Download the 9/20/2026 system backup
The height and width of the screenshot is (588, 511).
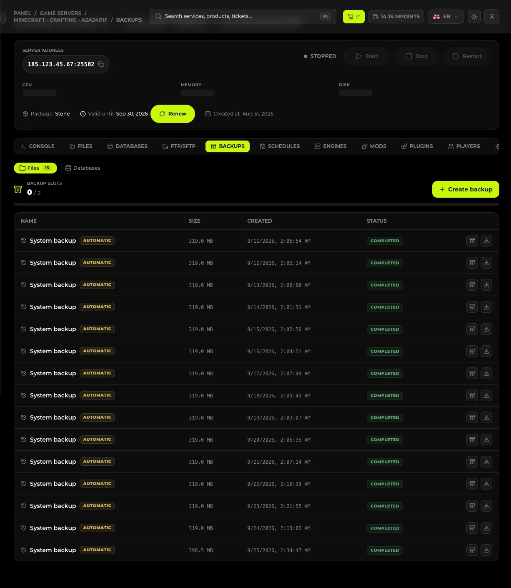point(486,440)
